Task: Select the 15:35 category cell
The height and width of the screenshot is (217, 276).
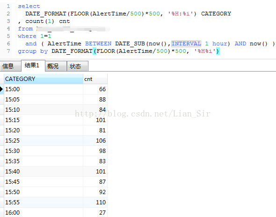Action: [x=44, y=161]
